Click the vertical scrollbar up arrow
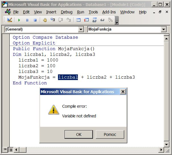 [166, 39]
